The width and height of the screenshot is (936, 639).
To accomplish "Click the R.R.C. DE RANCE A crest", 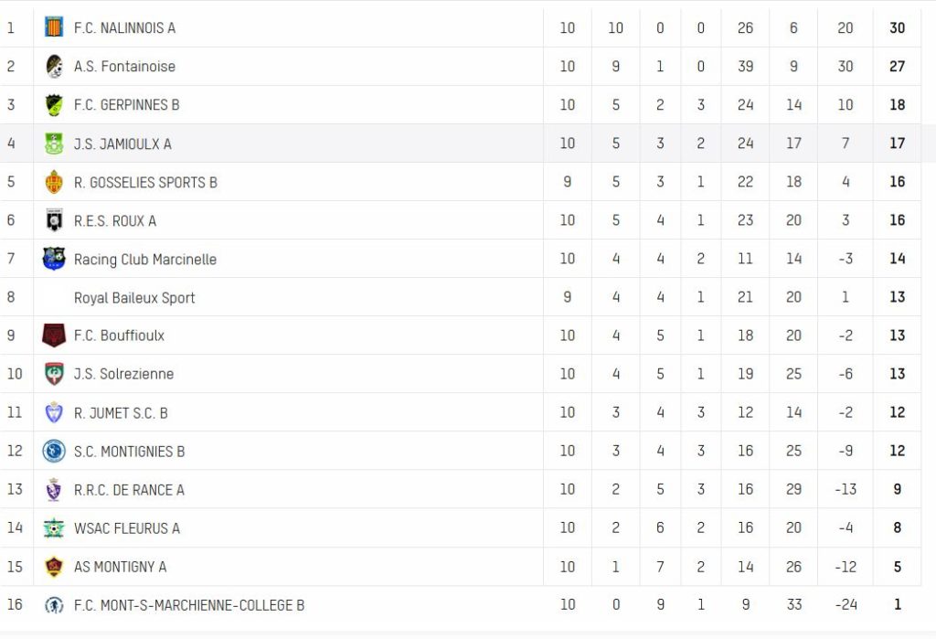I will (54, 489).
